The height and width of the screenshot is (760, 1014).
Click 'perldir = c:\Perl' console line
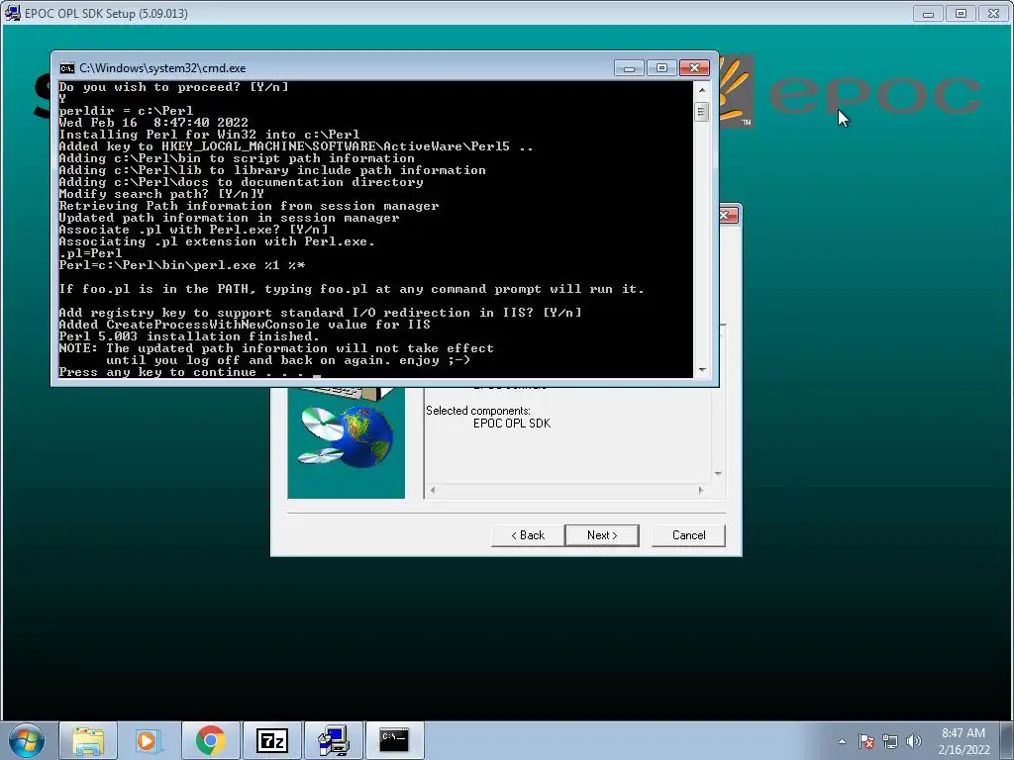[x=126, y=111]
